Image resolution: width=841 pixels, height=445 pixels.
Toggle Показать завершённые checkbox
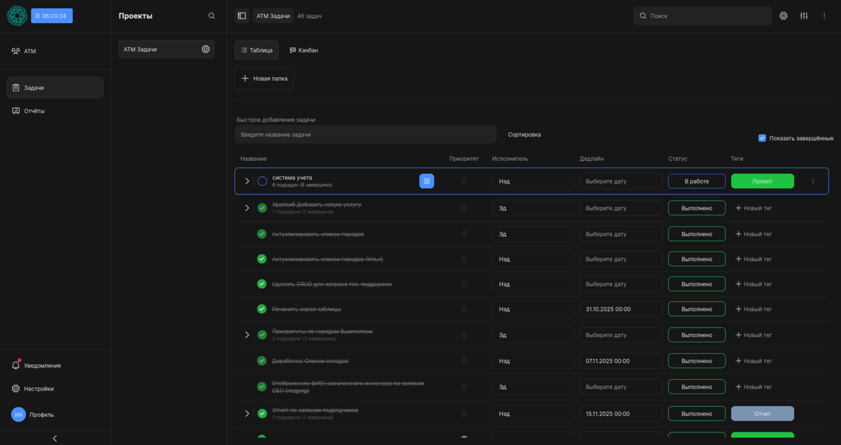click(762, 138)
